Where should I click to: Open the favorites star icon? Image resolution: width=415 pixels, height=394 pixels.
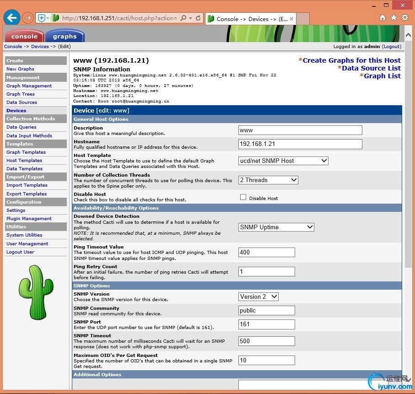point(393,18)
